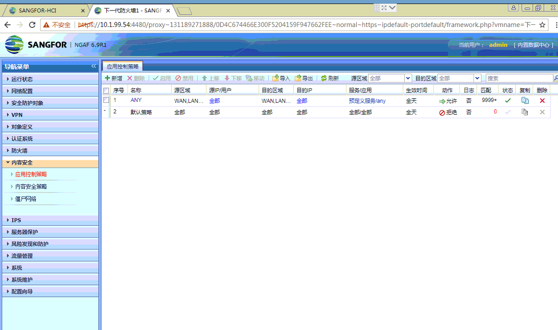Click the browser back arrow

click(7, 25)
